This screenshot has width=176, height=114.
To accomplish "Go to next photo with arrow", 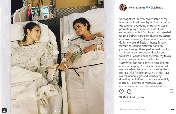I will point(109,57).
